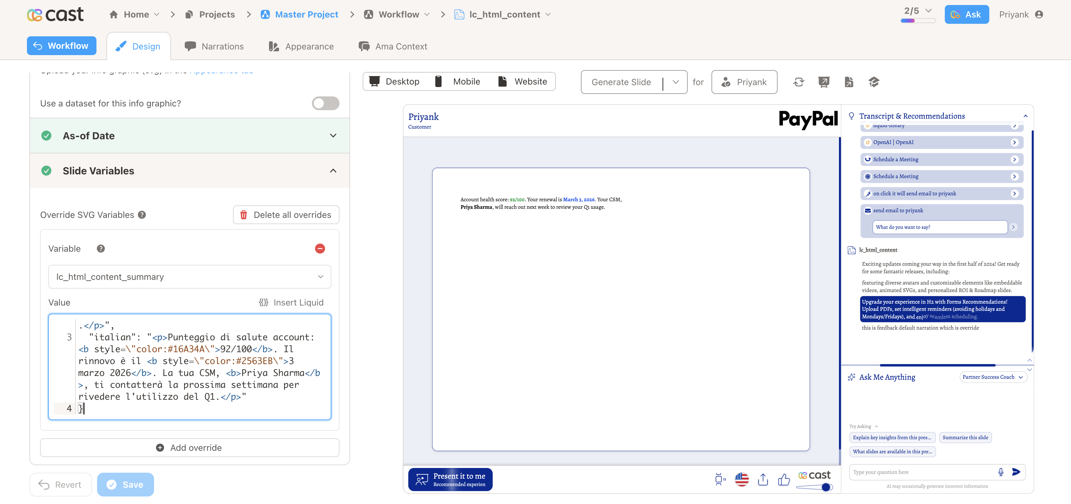
Task: Open the Appearance tab
Action: 301,46
